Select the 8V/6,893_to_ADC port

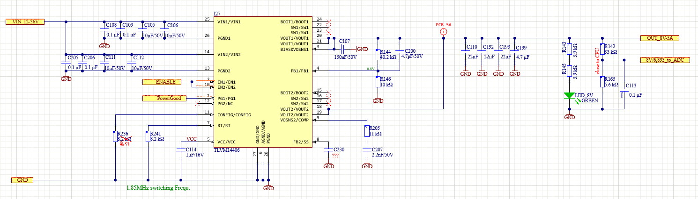pyautogui.click(x=665, y=60)
